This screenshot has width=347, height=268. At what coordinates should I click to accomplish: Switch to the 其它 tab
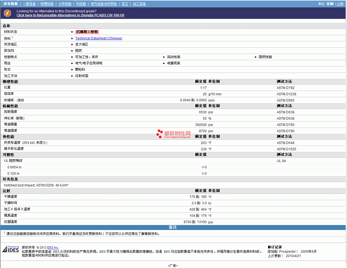point(125,4)
